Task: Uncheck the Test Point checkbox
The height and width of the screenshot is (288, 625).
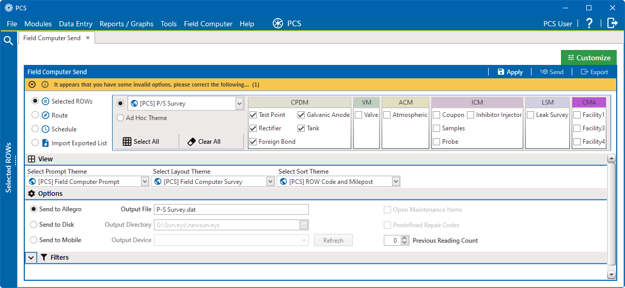Action: (x=253, y=115)
